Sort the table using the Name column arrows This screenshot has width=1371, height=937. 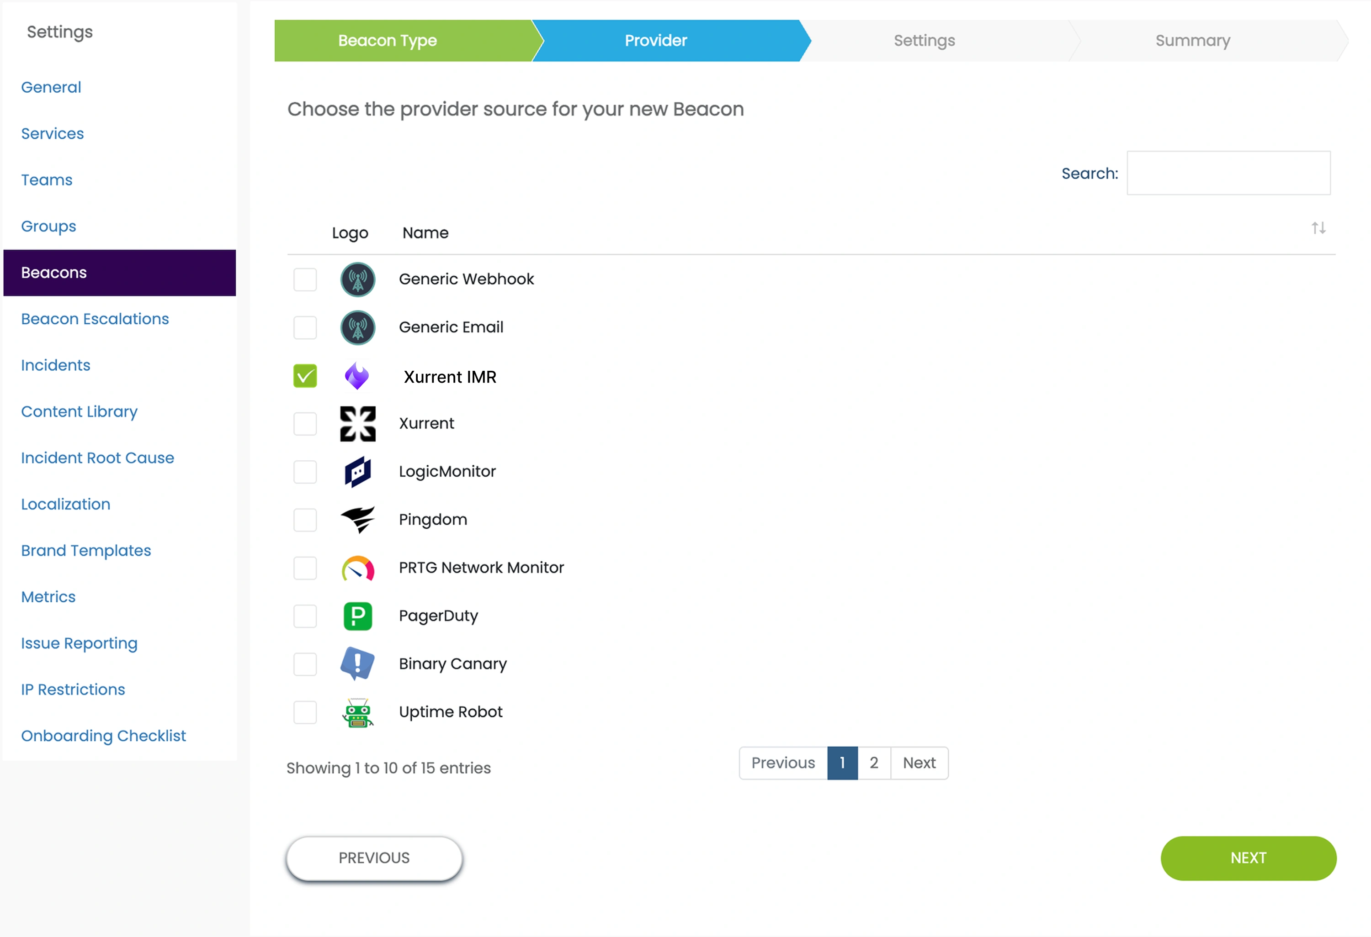(1318, 228)
